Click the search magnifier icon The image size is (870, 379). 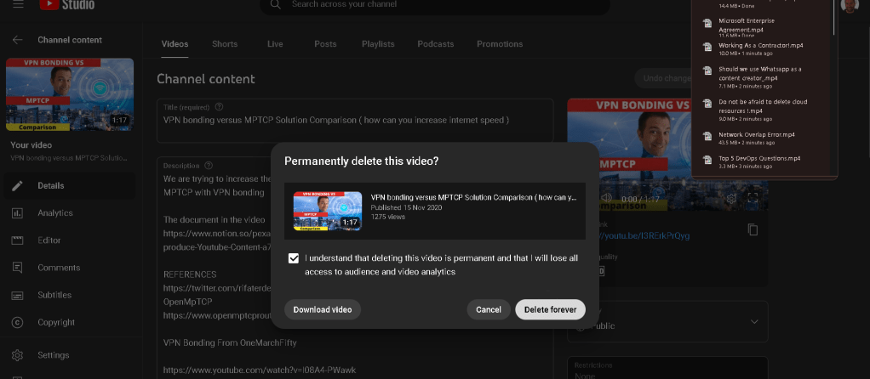click(275, 4)
